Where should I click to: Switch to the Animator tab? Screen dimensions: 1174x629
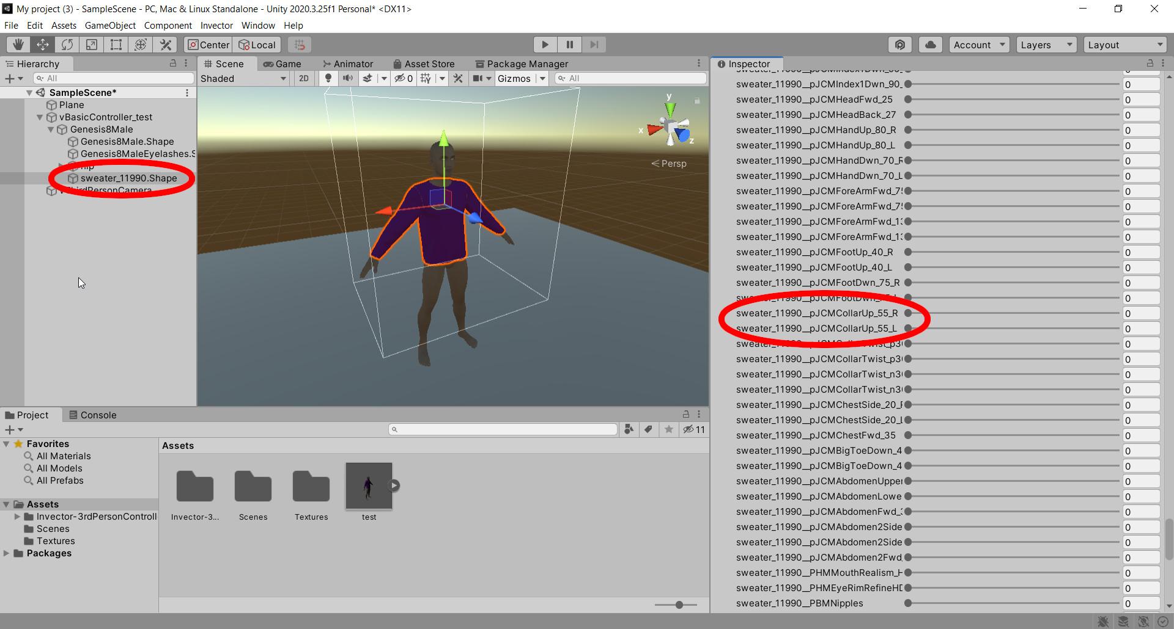coord(347,64)
